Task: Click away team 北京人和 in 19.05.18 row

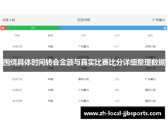Action: click(151, 47)
